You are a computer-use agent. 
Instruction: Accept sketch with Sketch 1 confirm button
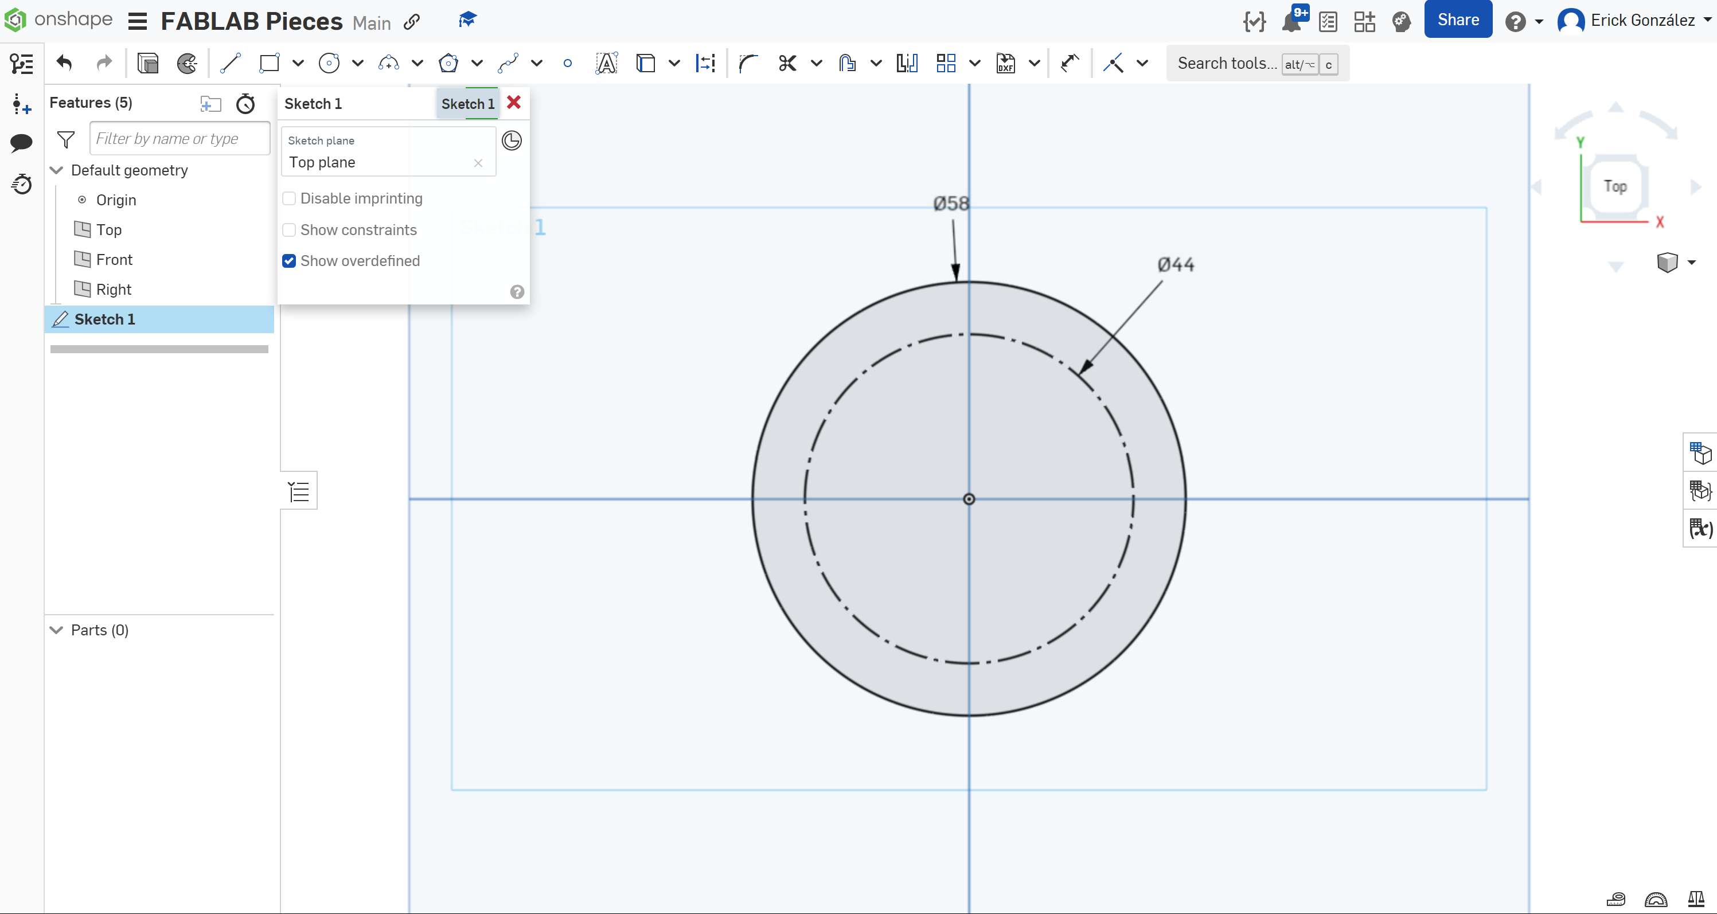pyautogui.click(x=468, y=104)
